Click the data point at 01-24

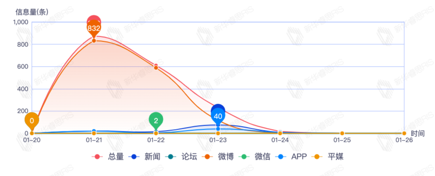[x=280, y=133]
